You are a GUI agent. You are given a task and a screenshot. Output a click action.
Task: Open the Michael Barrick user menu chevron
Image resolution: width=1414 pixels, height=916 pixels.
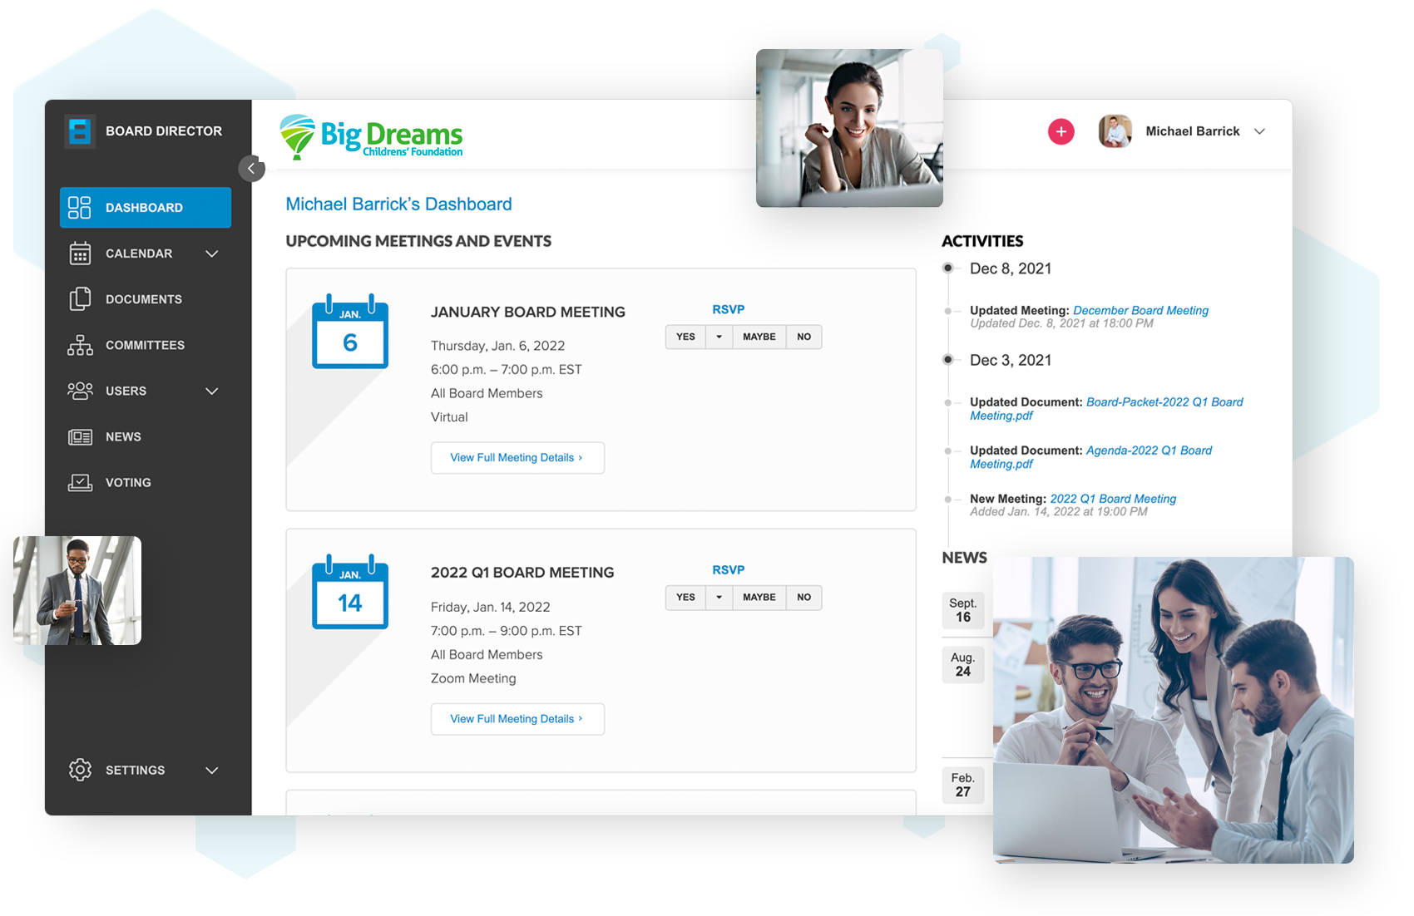[1259, 131]
